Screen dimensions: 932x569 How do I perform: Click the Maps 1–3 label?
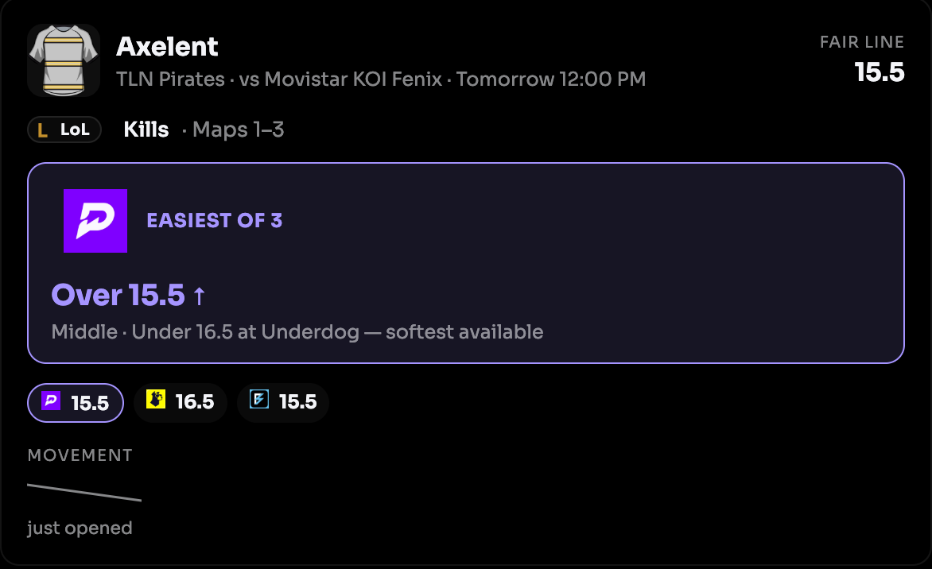click(239, 130)
